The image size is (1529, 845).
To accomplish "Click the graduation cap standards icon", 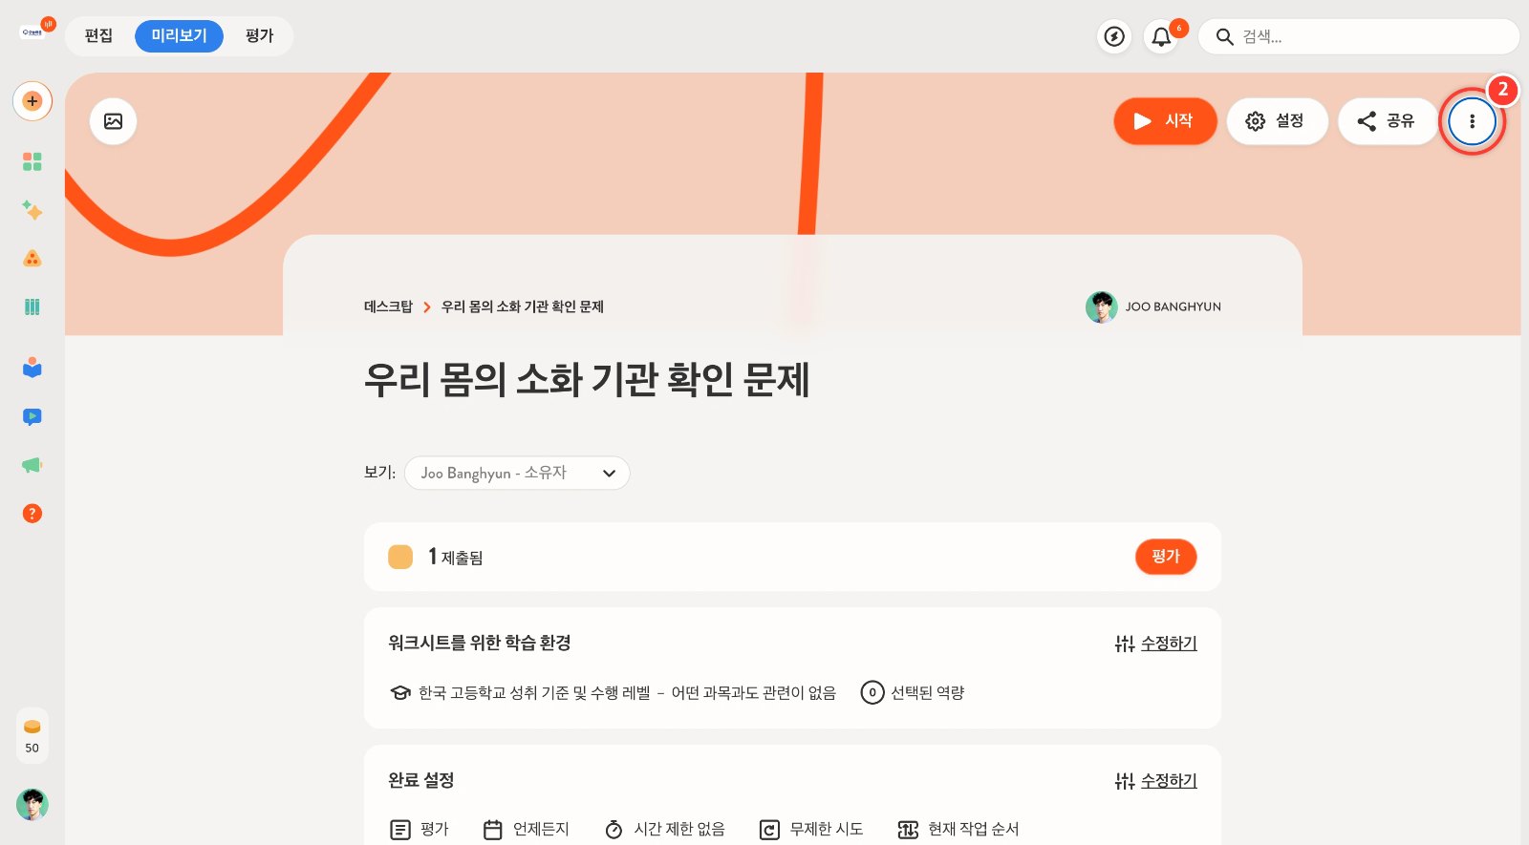I will click(400, 693).
